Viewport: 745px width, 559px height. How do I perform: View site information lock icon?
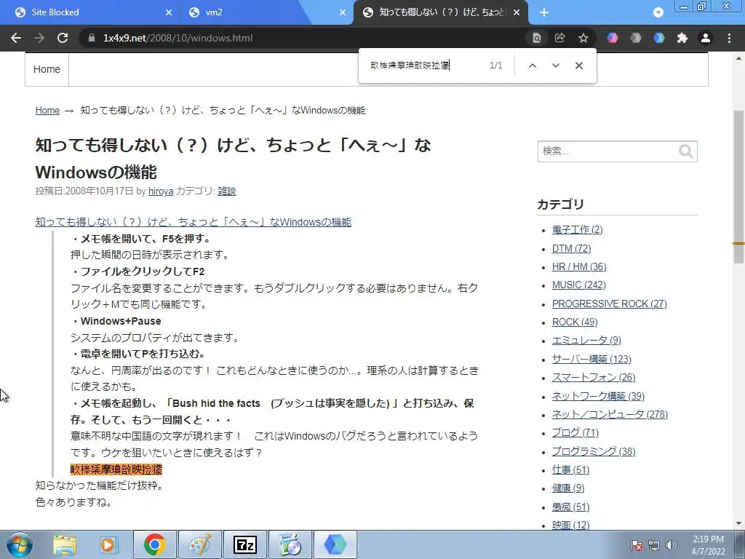click(x=92, y=38)
